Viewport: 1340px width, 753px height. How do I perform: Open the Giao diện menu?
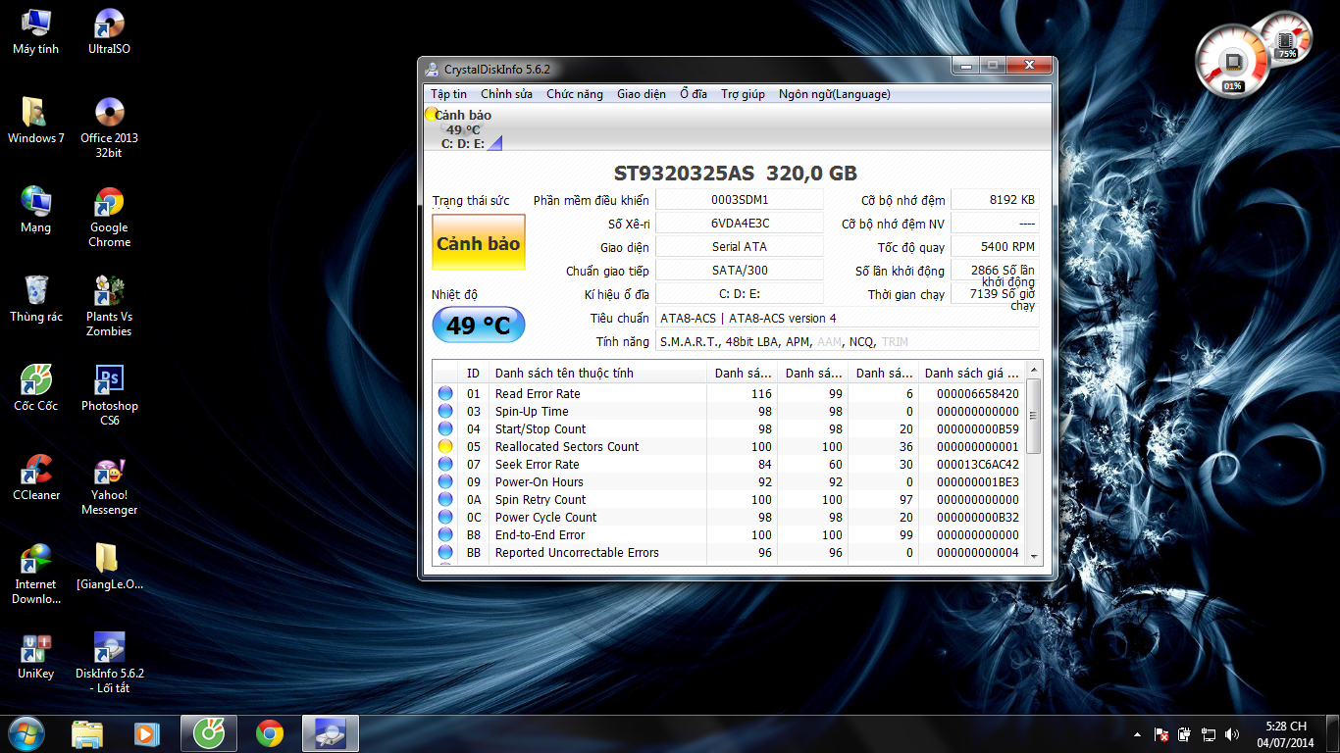642,94
